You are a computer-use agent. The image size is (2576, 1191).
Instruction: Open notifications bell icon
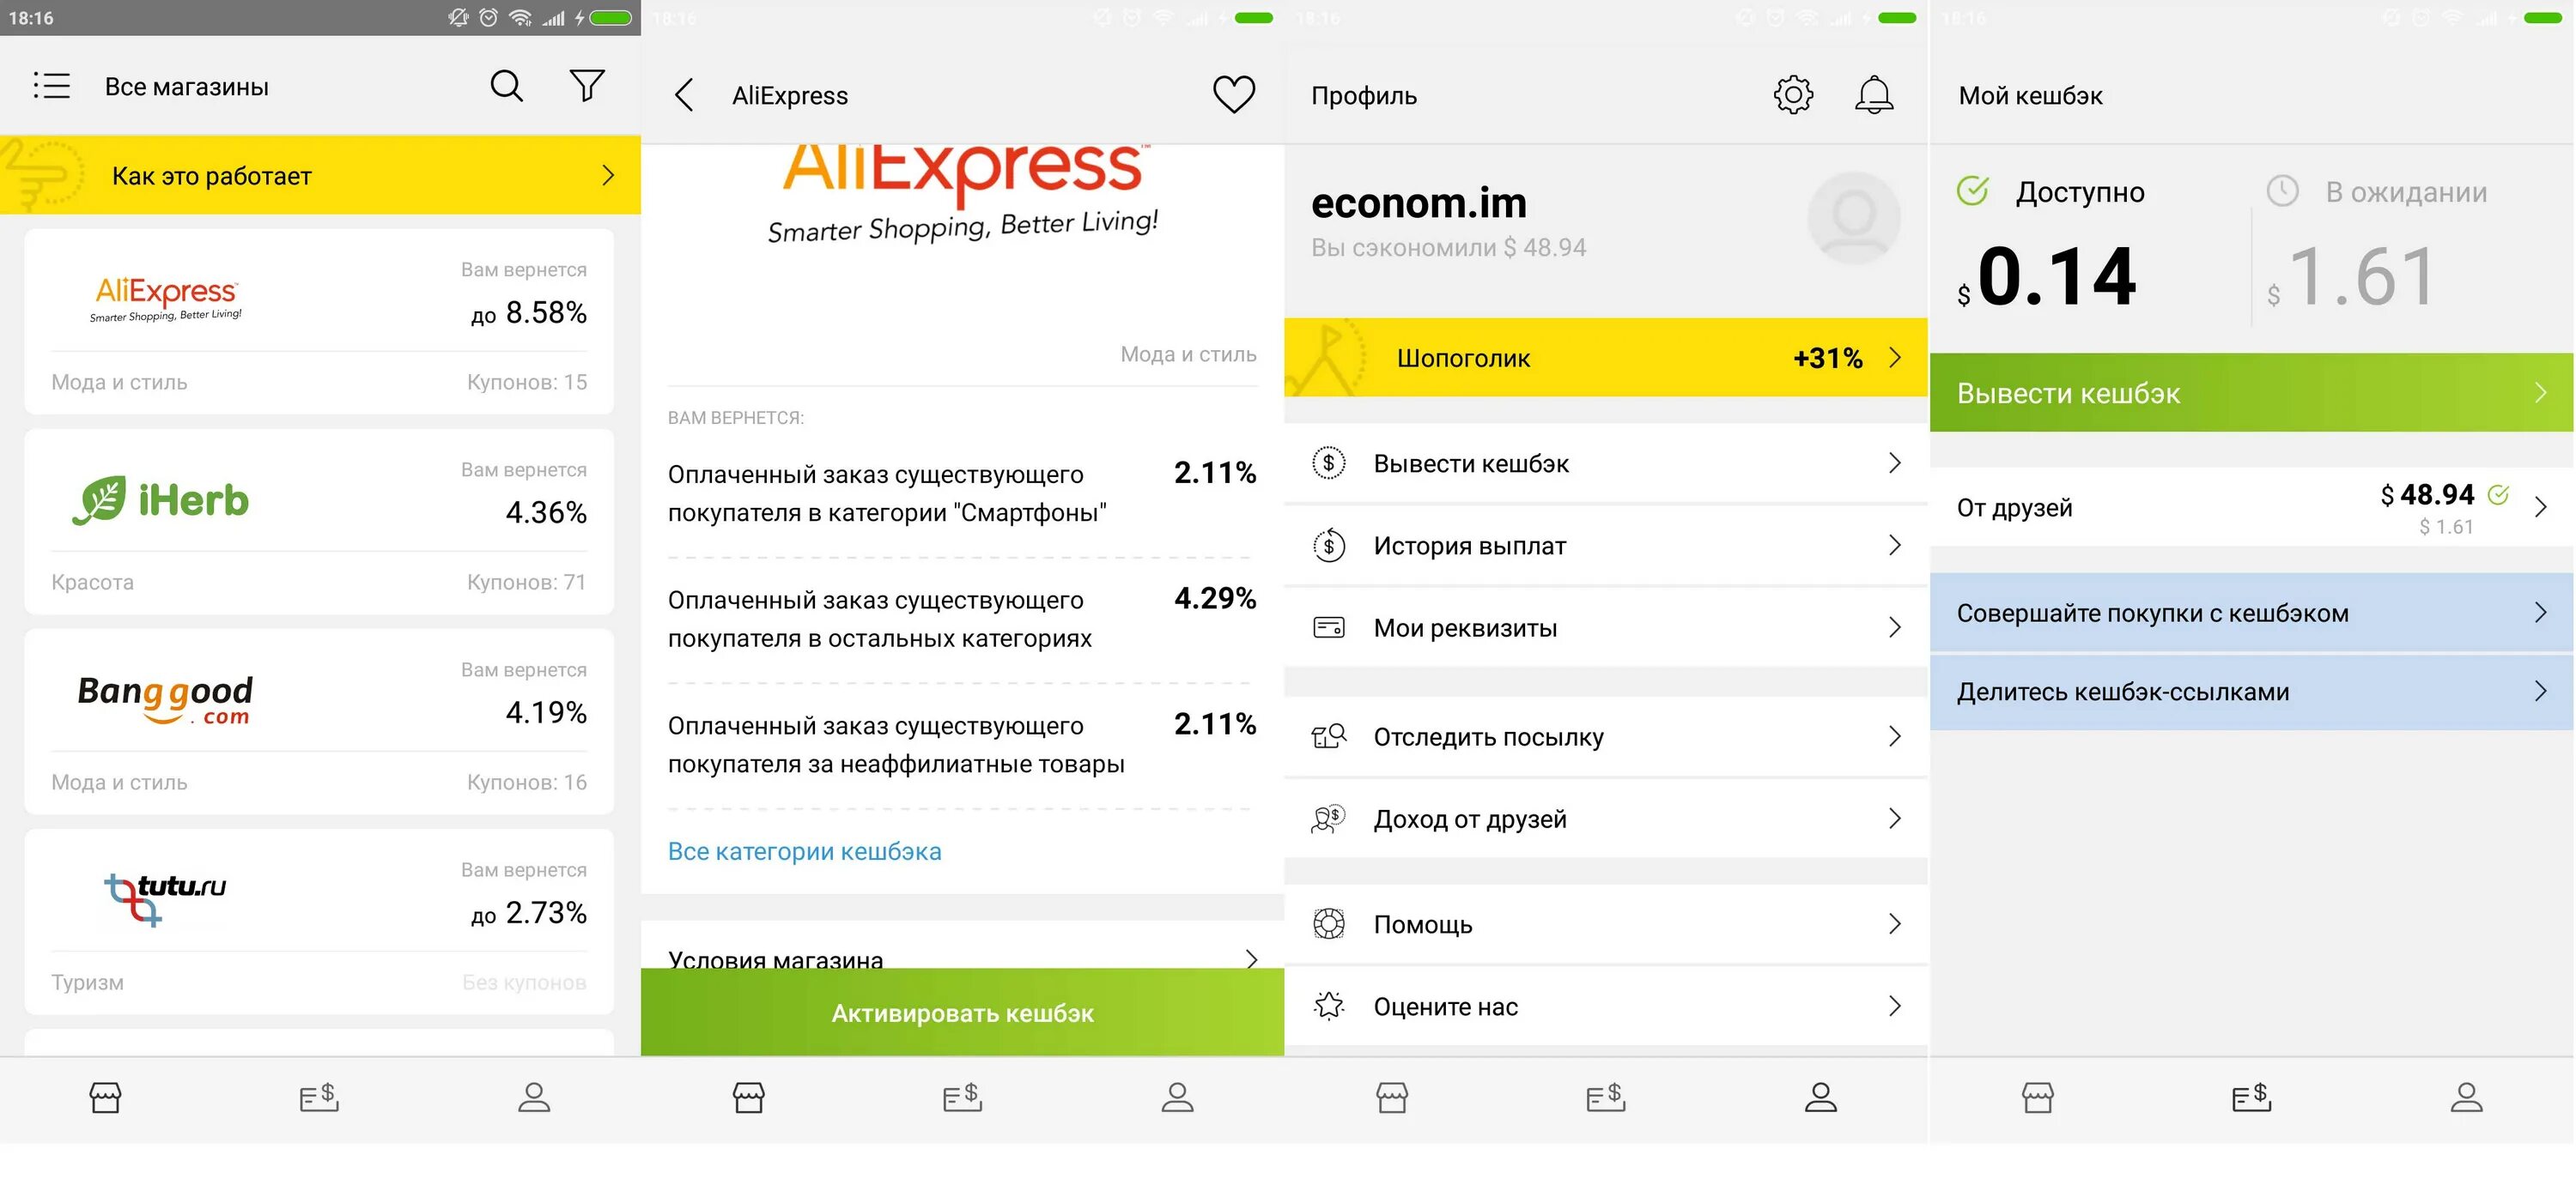[1873, 95]
